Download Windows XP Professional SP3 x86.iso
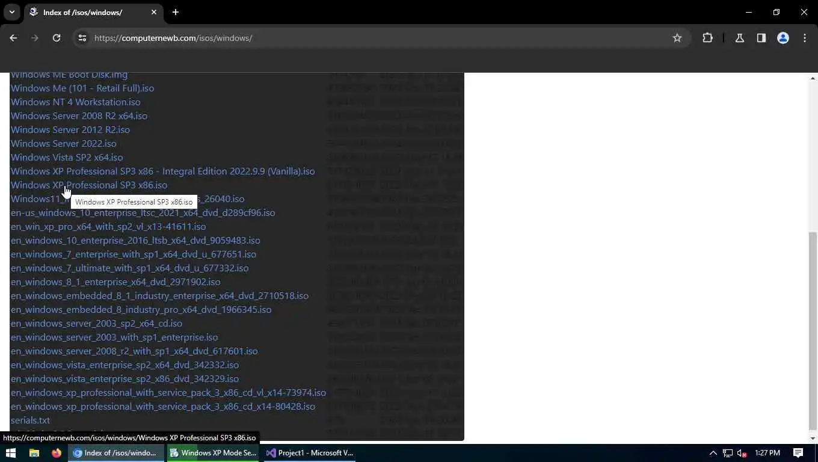 pyautogui.click(x=89, y=185)
